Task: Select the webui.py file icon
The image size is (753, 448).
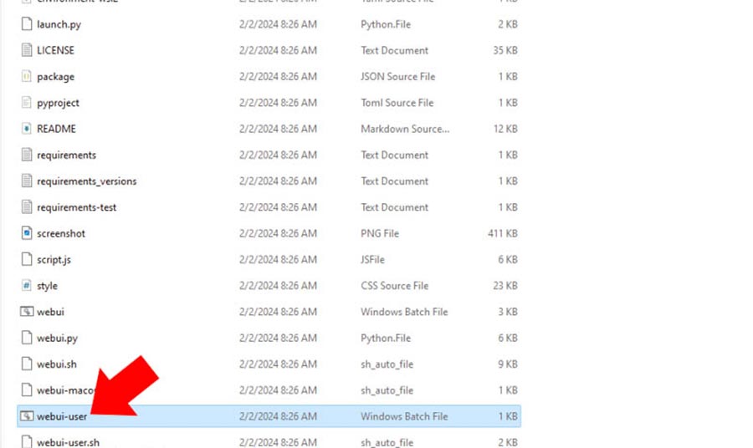Action: [27, 338]
